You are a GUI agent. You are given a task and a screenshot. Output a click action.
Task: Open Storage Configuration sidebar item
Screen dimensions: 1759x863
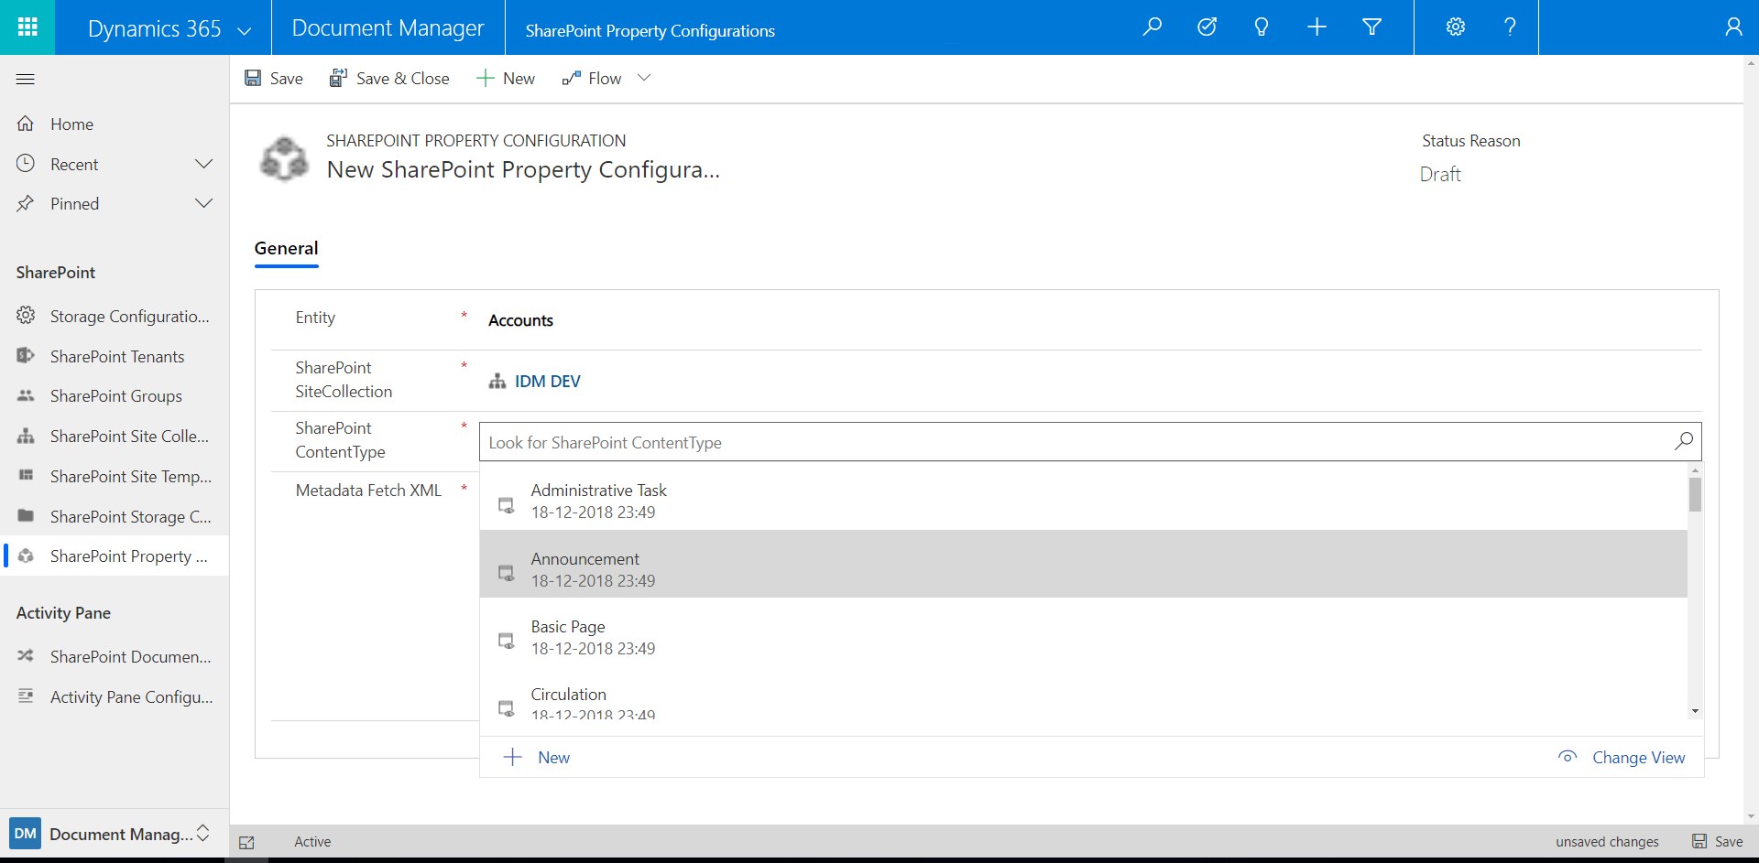(x=130, y=316)
